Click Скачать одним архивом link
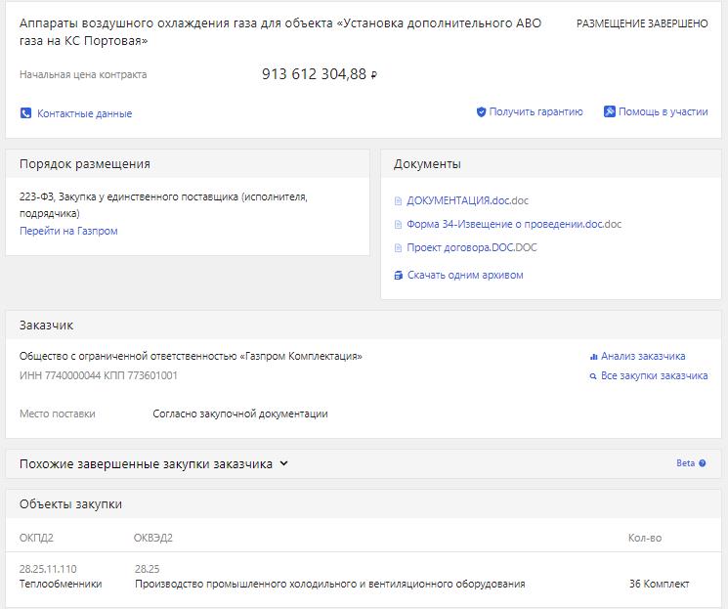The image size is (728, 609). point(465,275)
